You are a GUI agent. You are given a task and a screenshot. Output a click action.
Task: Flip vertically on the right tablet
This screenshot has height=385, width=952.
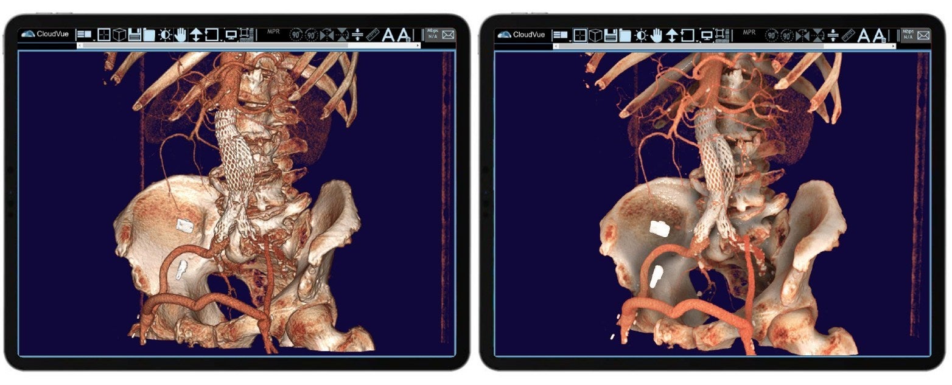point(818,35)
